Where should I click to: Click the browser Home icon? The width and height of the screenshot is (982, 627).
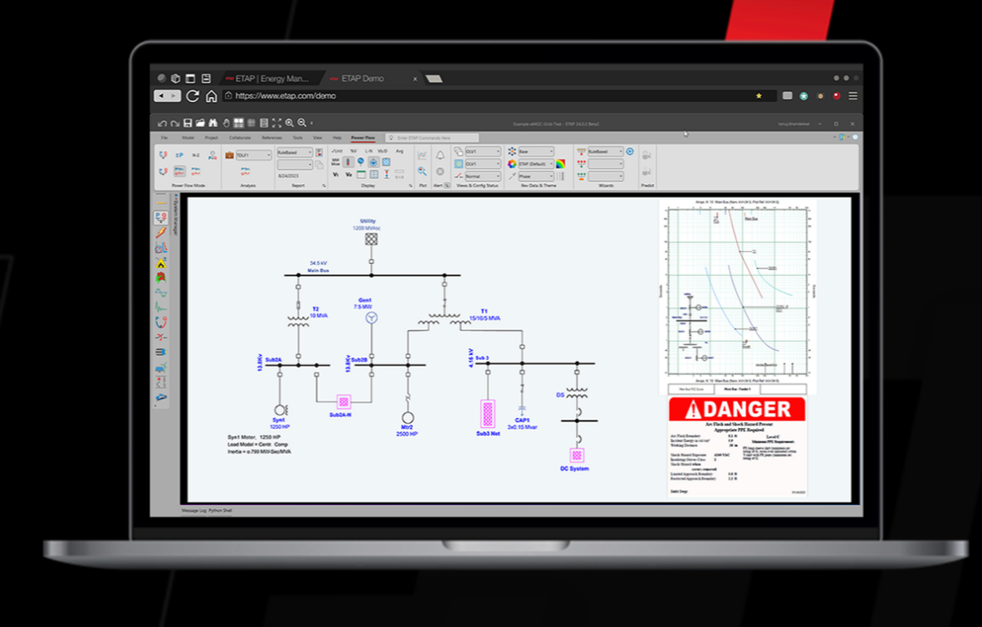[x=211, y=95]
